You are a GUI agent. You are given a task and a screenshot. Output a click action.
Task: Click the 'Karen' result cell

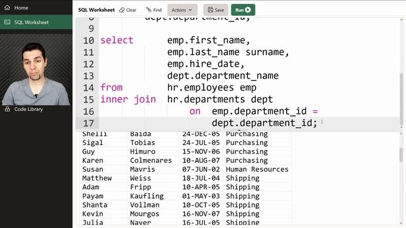93,160
